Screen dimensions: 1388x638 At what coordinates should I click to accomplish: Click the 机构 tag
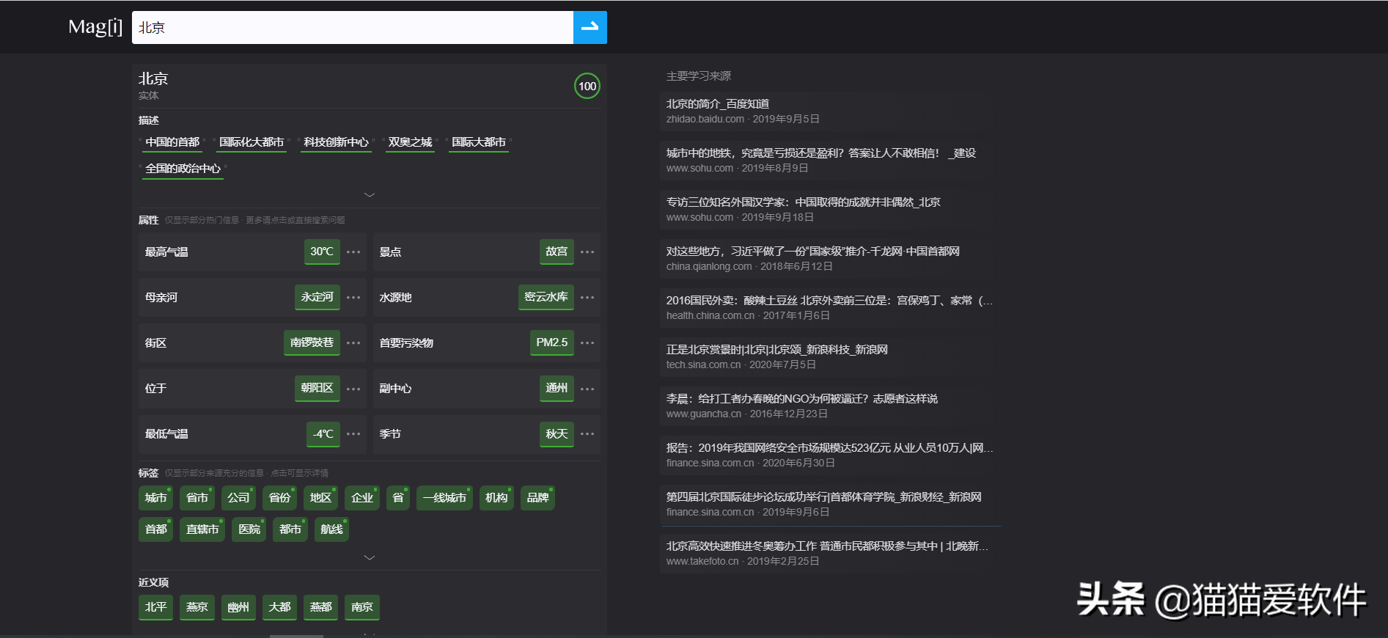pos(496,498)
